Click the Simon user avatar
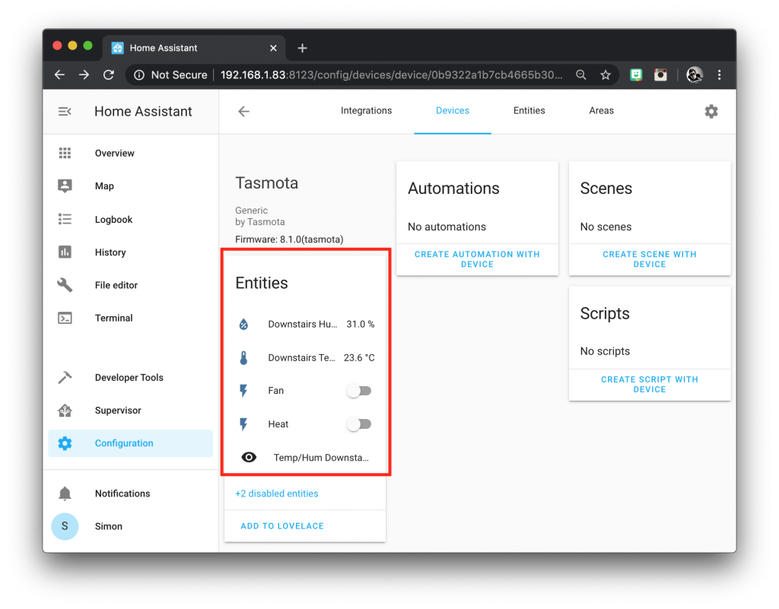This screenshot has height=609, width=779. point(65,526)
